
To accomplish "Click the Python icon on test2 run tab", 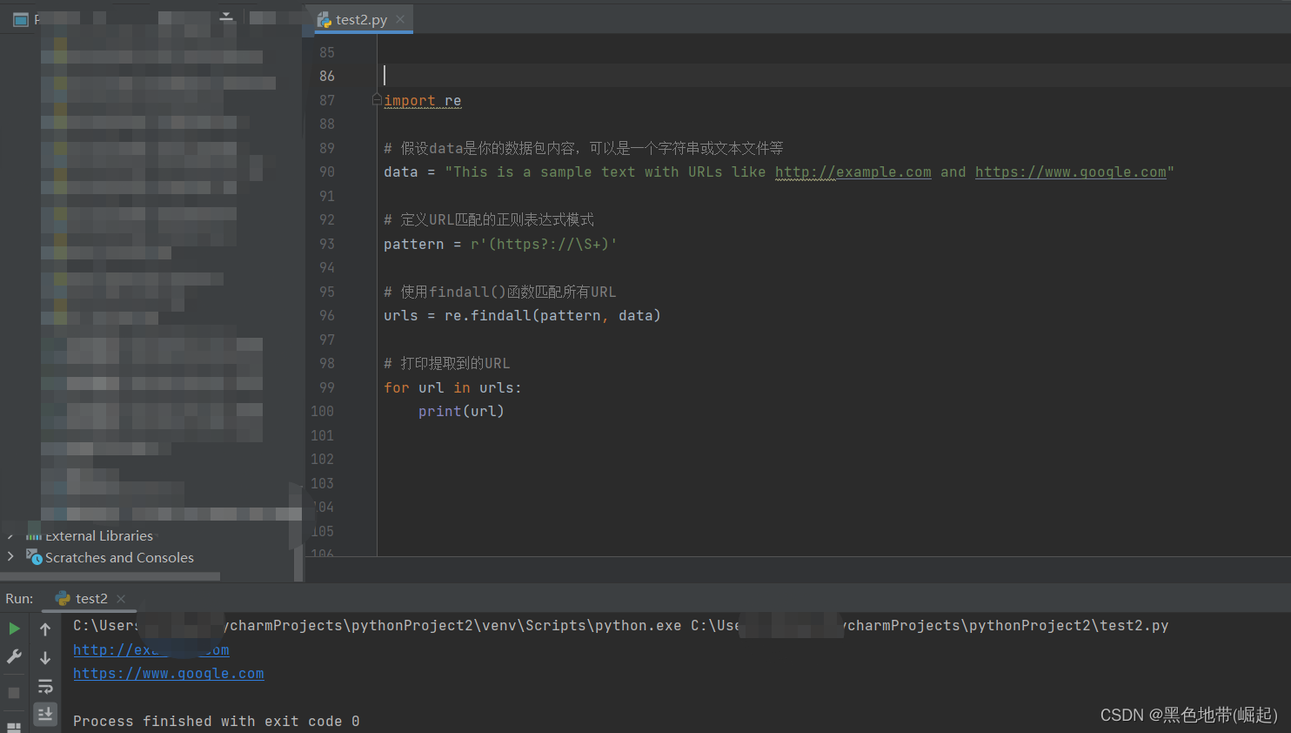I will coord(63,598).
